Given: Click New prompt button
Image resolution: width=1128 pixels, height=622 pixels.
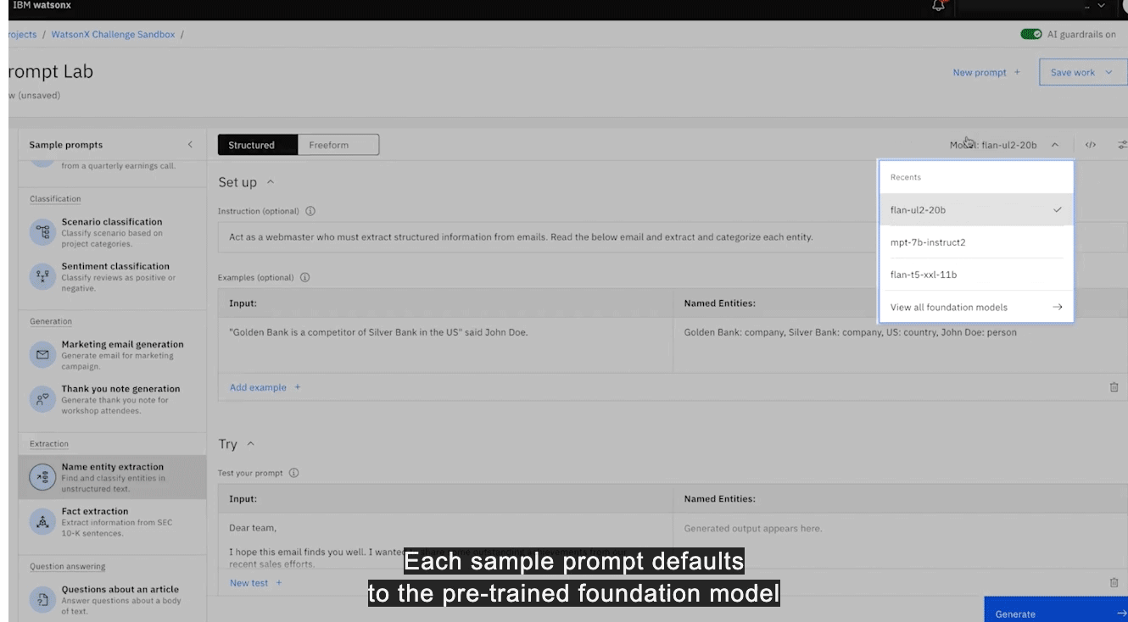Looking at the screenshot, I should (986, 73).
